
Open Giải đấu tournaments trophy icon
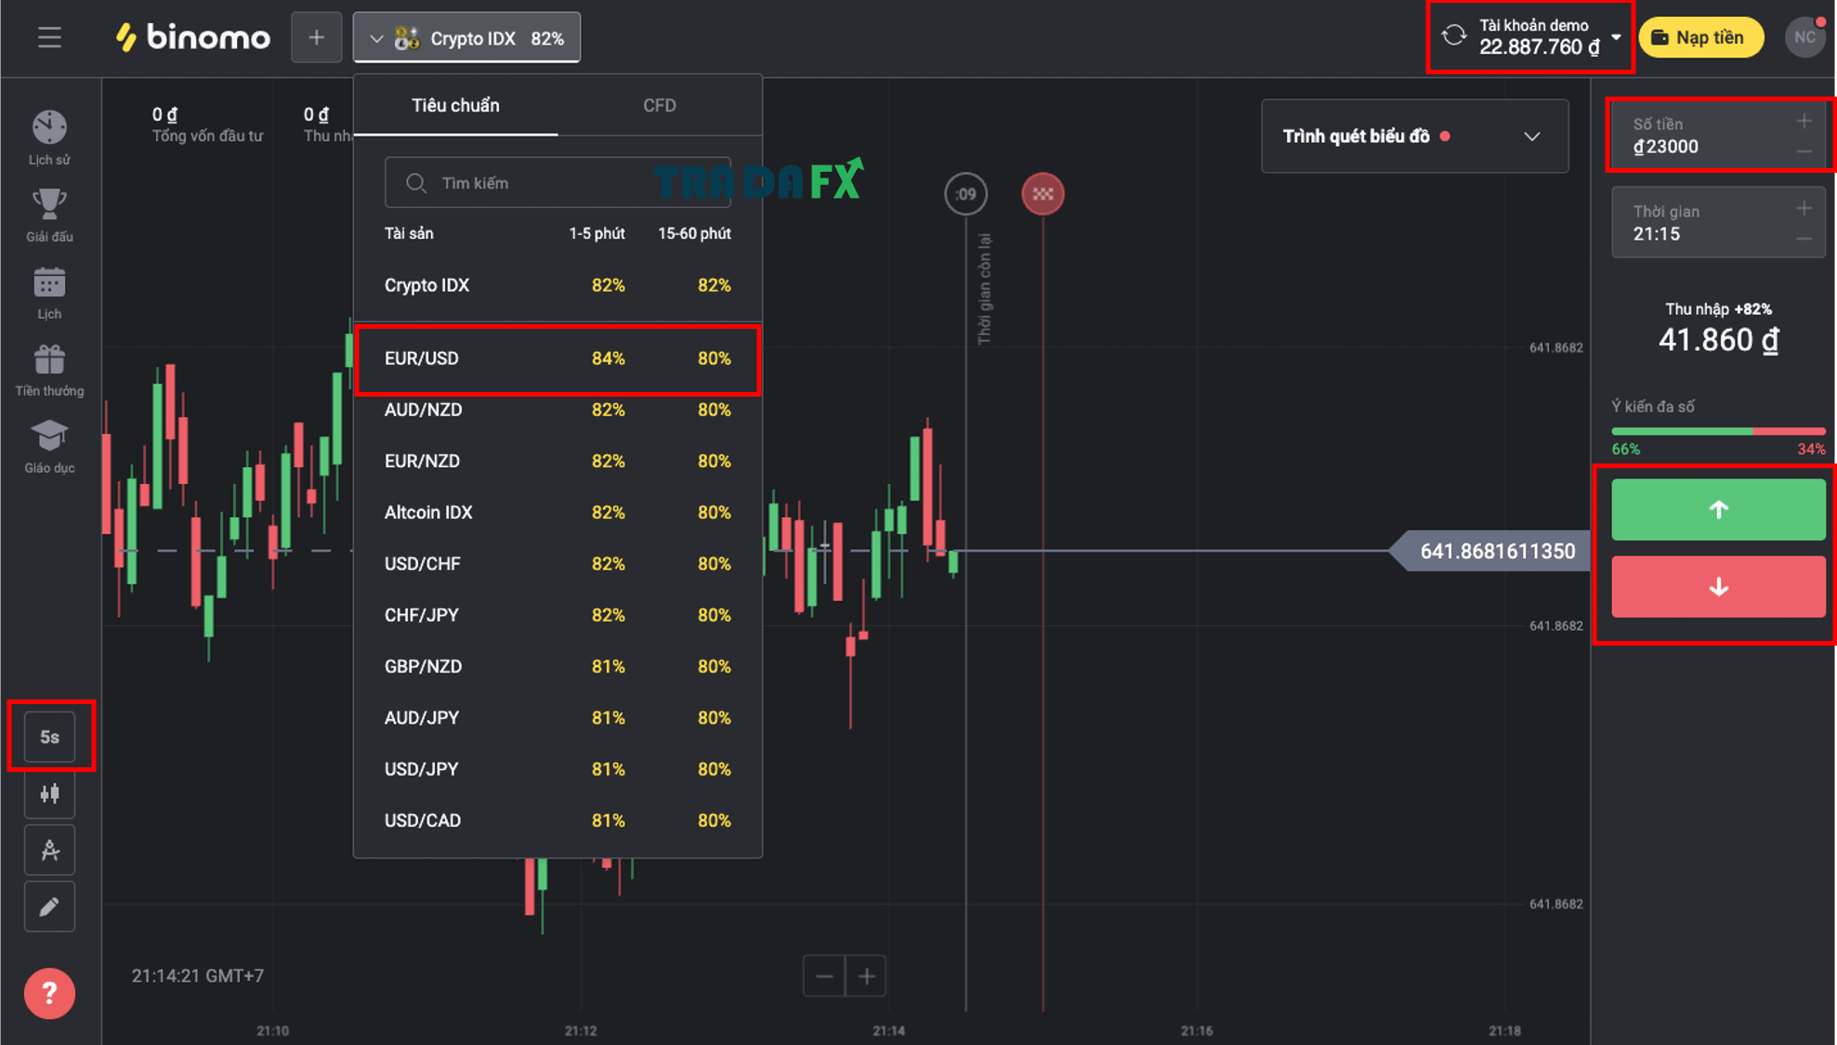tap(49, 215)
